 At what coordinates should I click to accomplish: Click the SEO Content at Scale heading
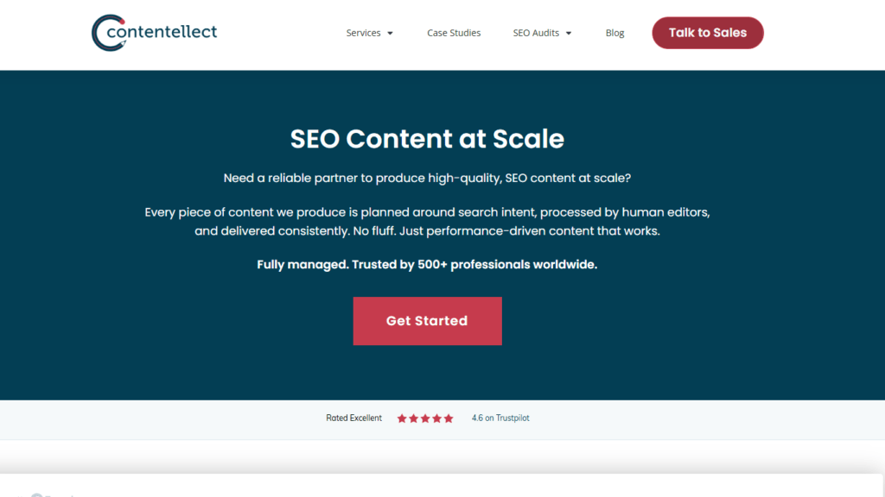(427, 139)
